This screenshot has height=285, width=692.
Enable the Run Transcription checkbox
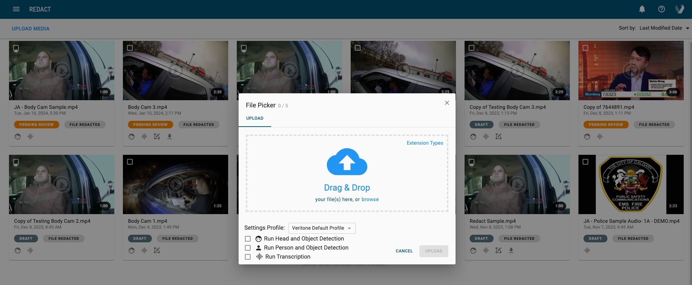[x=248, y=257]
